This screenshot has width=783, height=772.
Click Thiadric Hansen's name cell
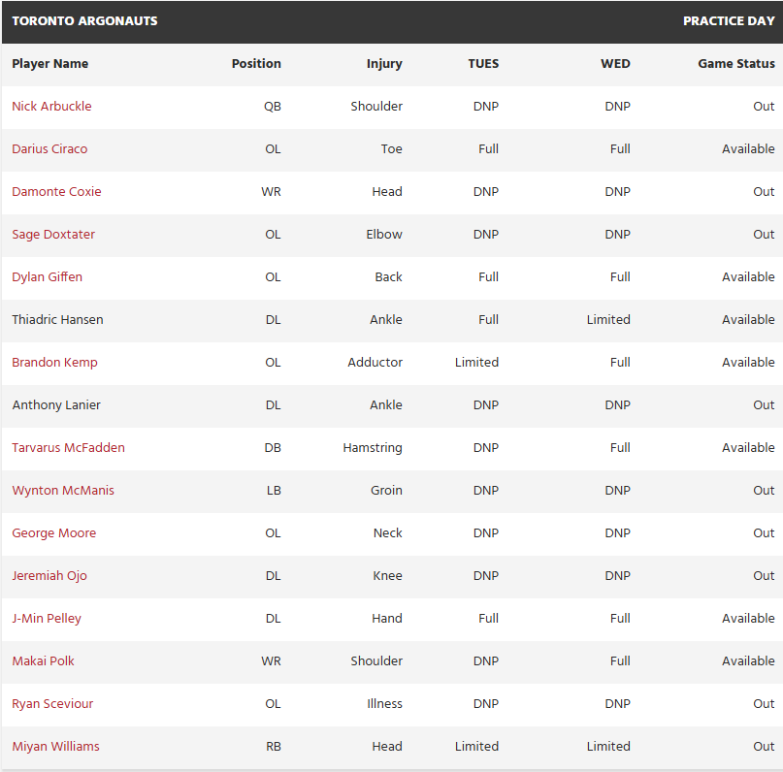tap(57, 320)
